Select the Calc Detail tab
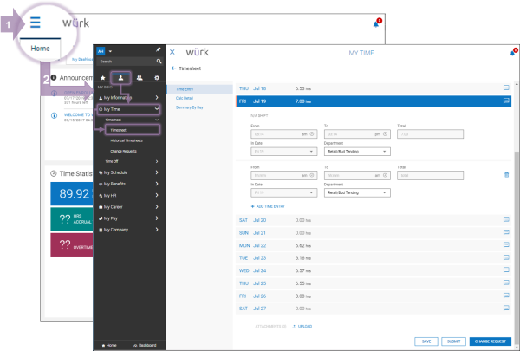520x351 pixels. coord(185,98)
